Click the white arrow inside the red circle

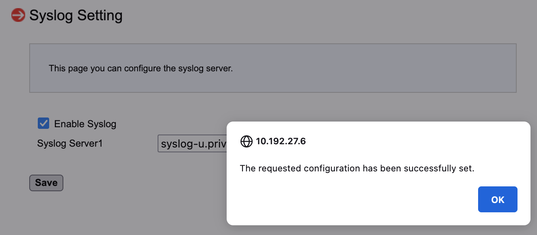pyautogui.click(x=18, y=15)
